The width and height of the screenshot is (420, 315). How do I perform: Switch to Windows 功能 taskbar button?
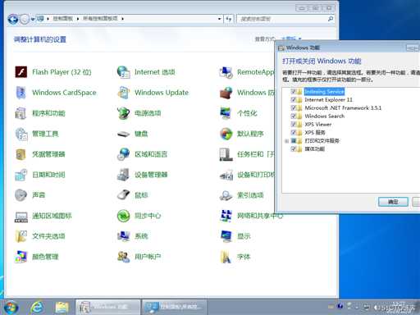(x=107, y=308)
